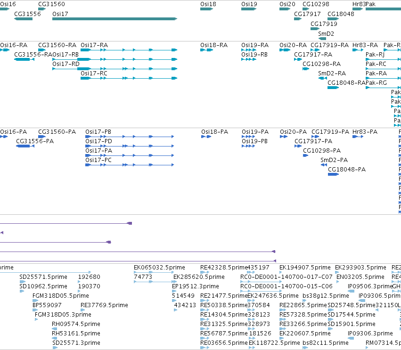Select the RE21477.5prime EST label
401x350 pixels.
pyautogui.click(x=224, y=296)
